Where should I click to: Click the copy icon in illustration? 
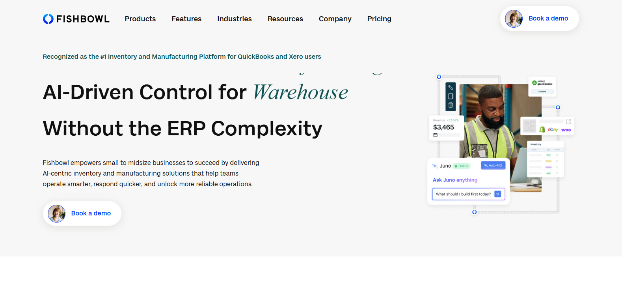point(451,96)
